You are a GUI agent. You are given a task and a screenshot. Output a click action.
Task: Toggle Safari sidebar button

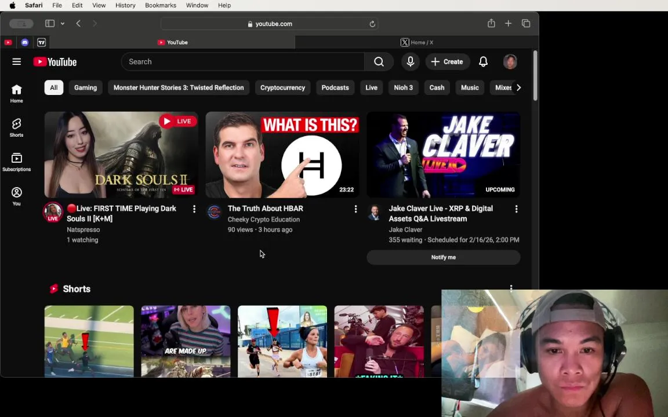50,23
